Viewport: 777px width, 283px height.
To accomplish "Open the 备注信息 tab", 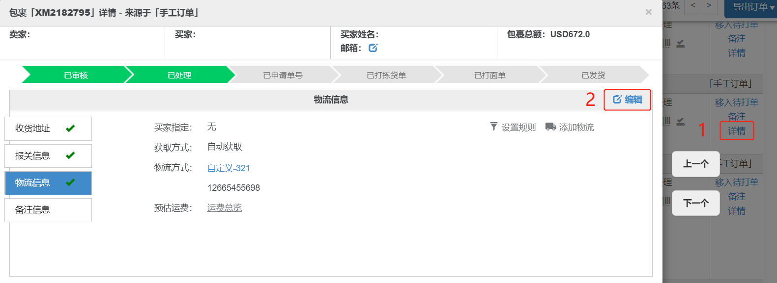I will click(48, 210).
